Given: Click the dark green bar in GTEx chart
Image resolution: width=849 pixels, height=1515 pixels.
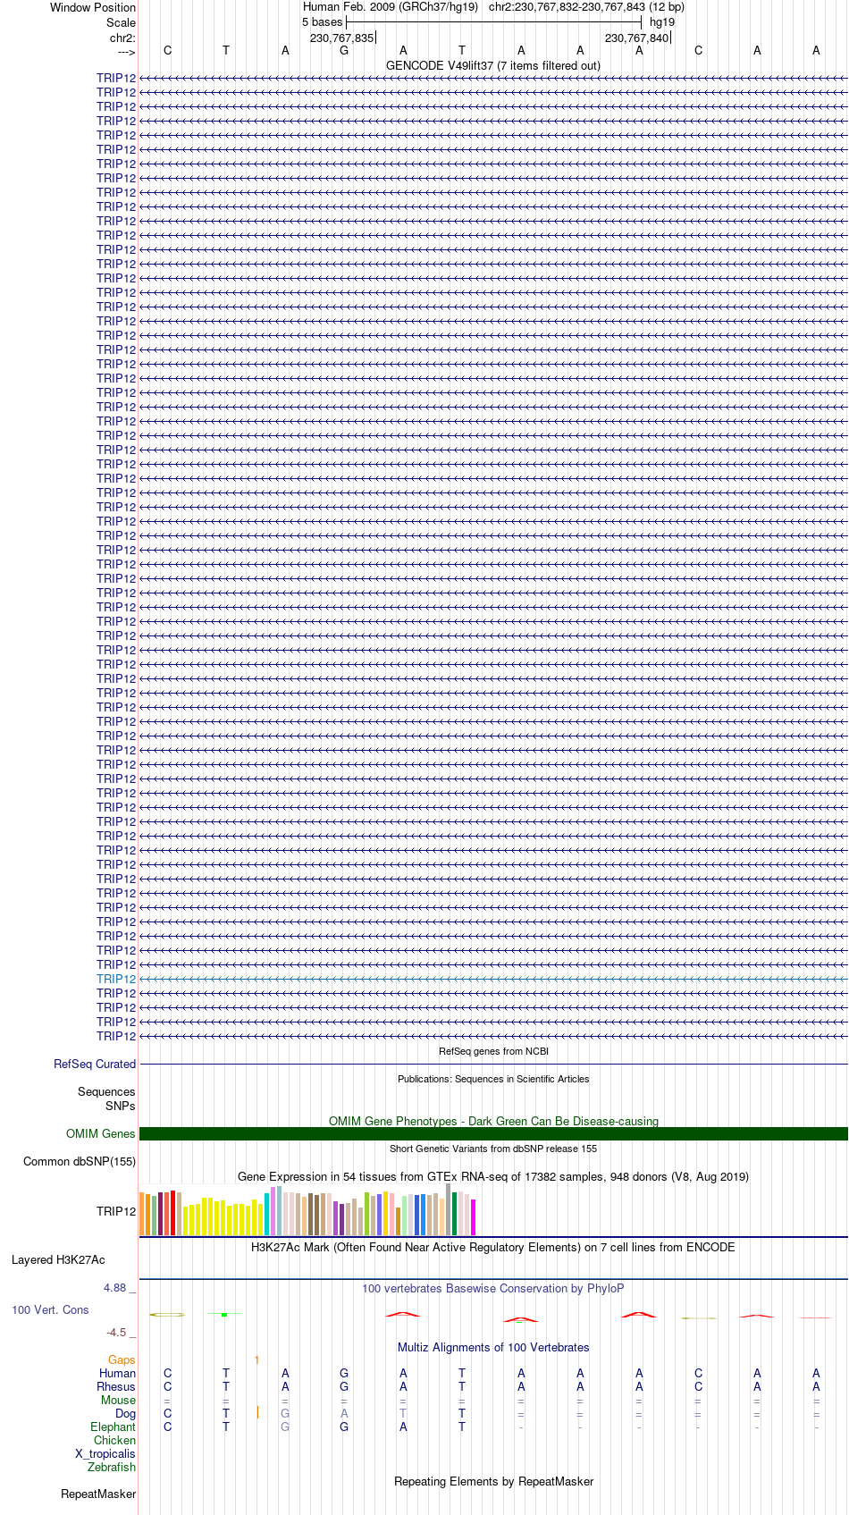Looking at the screenshot, I should [454, 1214].
